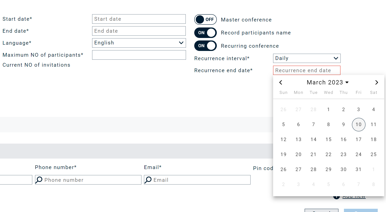Select March 30 in the calendar

(x=343, y=170)
